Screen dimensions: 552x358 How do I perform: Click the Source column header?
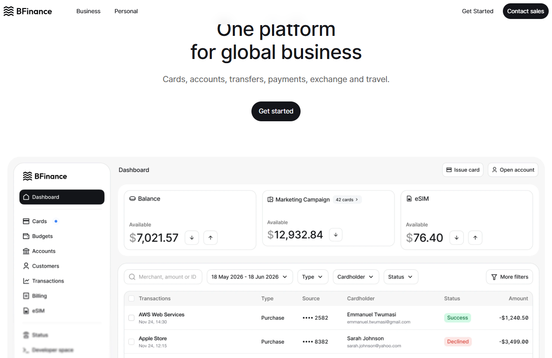coord(311,298)
